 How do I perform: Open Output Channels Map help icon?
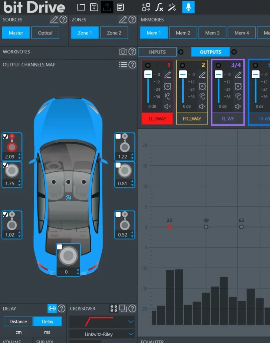pyautogui.click(x=132, y=65)
